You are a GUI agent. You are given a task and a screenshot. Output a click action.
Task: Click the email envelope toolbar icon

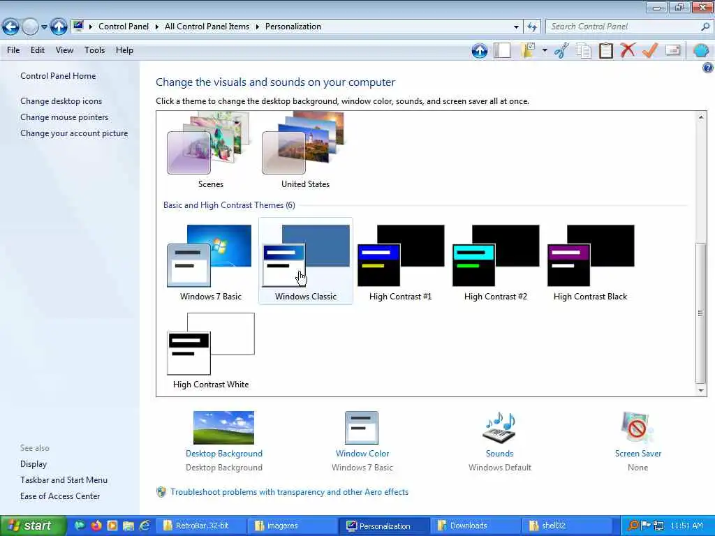point(673,50)
